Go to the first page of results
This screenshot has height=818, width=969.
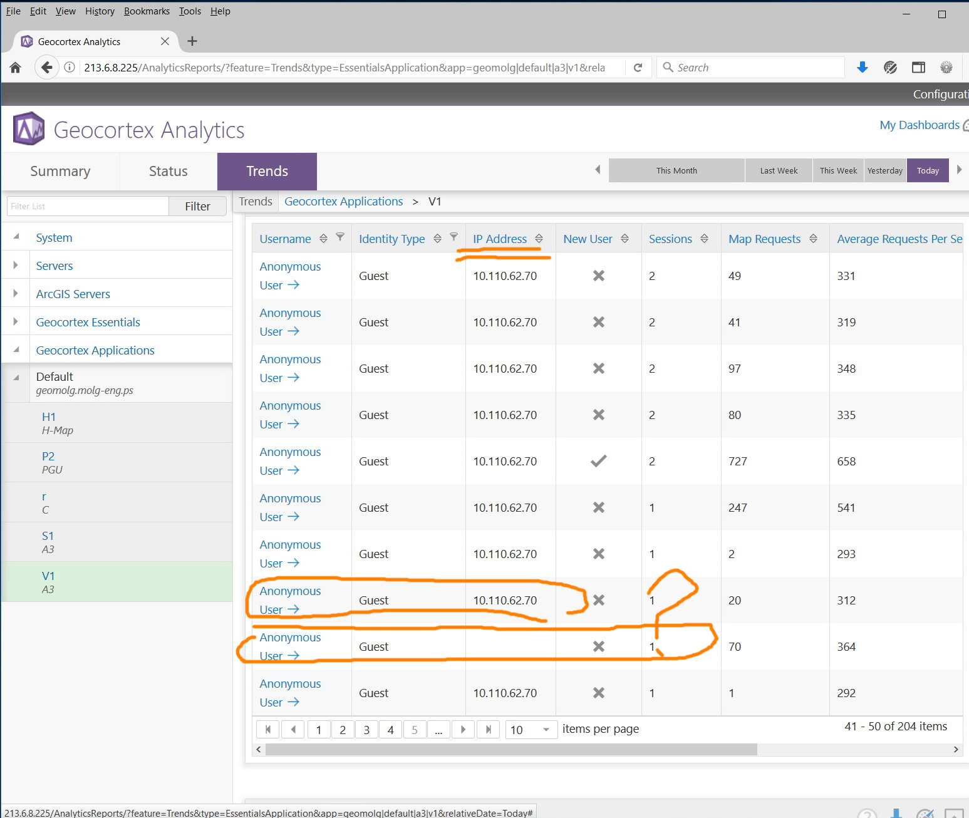coord(268,729)
